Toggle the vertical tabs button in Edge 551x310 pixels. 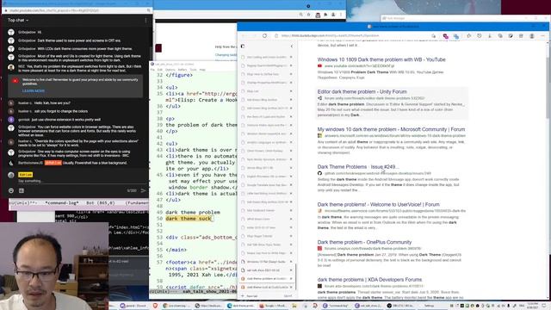click(243, 46)
